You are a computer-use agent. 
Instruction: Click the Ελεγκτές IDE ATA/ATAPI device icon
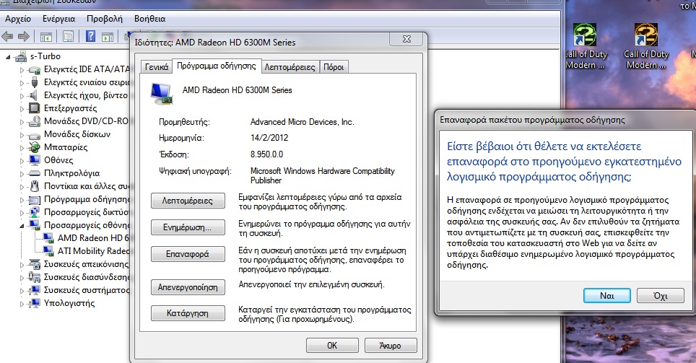point(34,70)
